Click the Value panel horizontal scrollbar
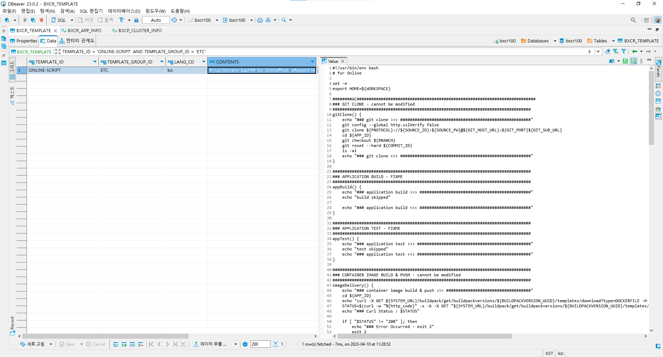 (424, 336)
